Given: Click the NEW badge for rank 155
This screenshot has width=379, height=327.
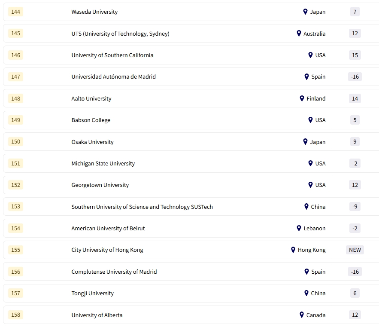Looking at the screenshot, I should (355, 250).
